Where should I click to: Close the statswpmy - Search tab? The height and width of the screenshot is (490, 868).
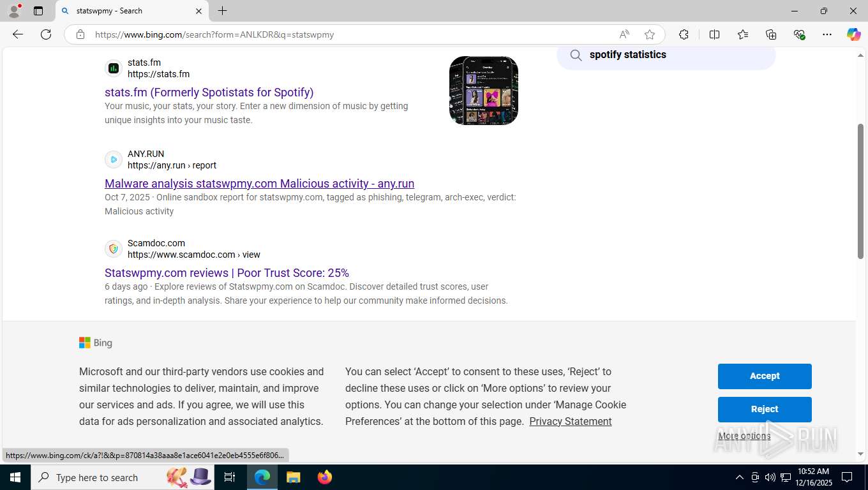click(x=198, y=11)
